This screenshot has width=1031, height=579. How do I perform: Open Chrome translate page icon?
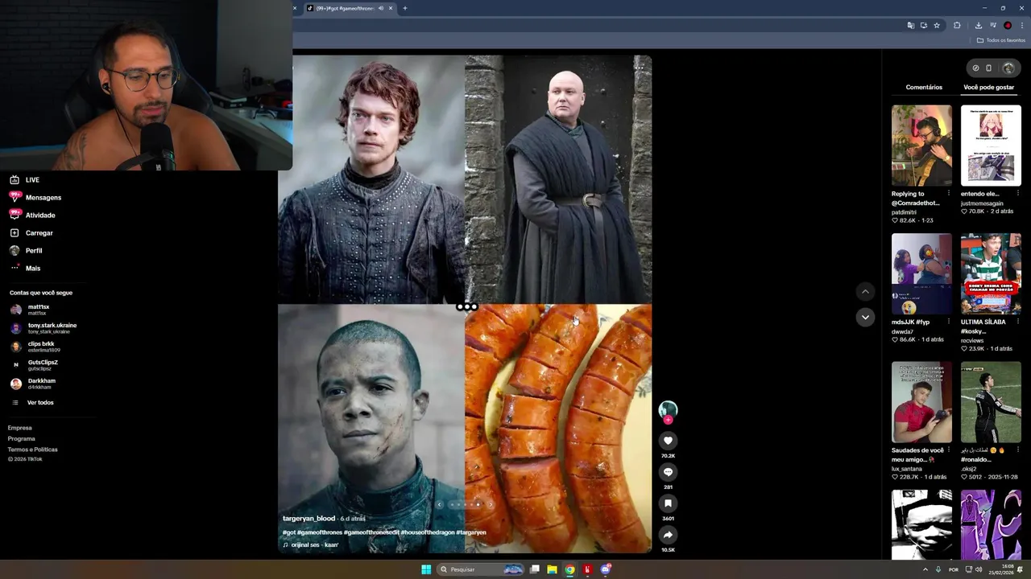[911, 25]
